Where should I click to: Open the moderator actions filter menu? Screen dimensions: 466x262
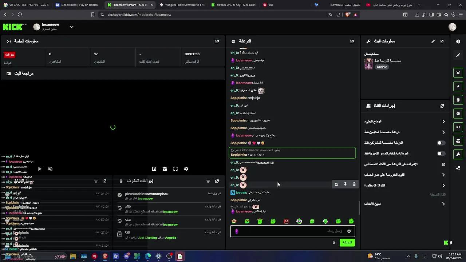click(x=208, y=181)
